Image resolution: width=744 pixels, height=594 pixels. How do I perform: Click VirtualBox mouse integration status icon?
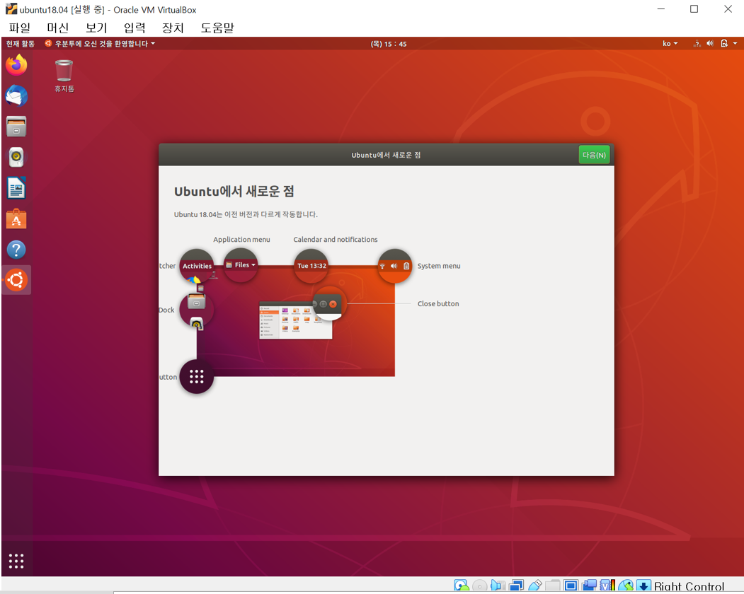pyautogui.click(x=626, y=586)
